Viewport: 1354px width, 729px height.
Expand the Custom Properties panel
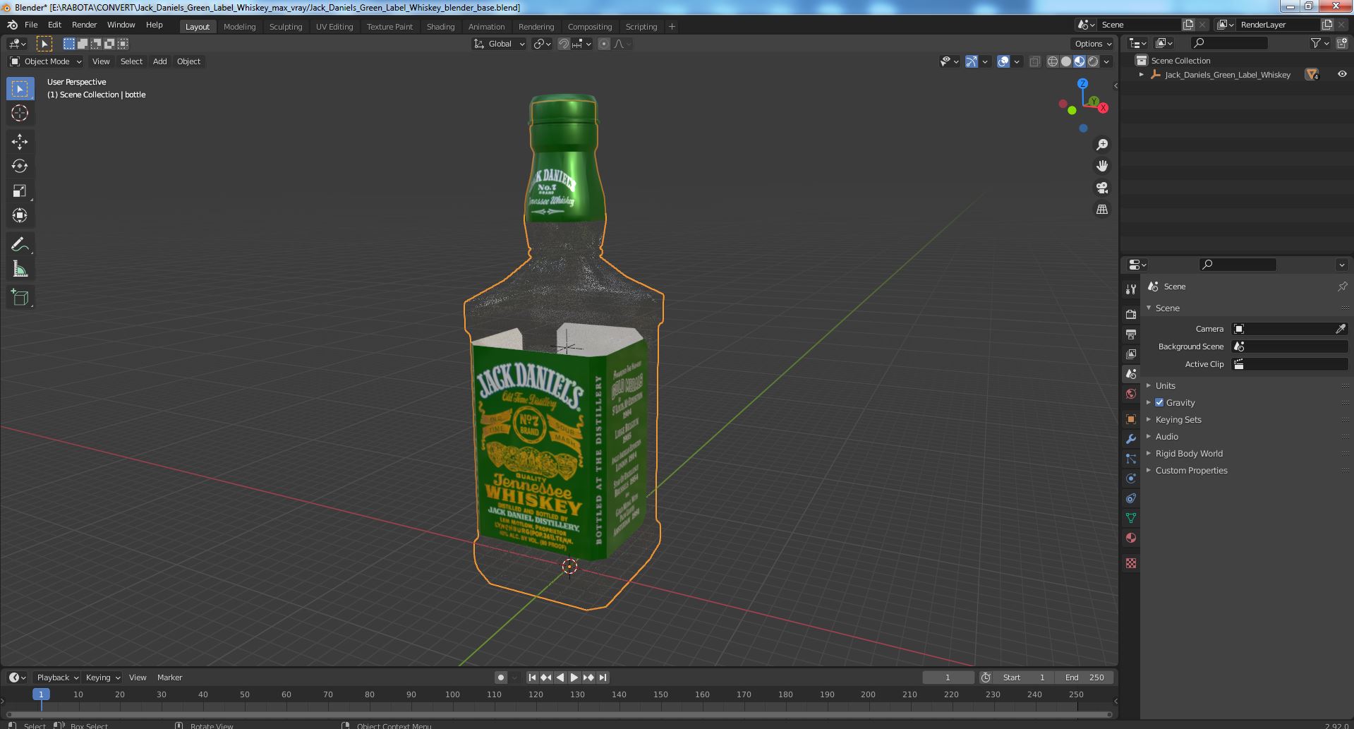[x=1191, y=470]
